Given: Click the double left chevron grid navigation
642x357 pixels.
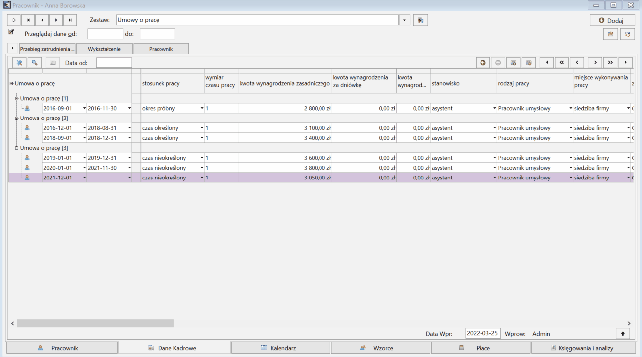Looking at the screenshot, I should click(562, 63).
